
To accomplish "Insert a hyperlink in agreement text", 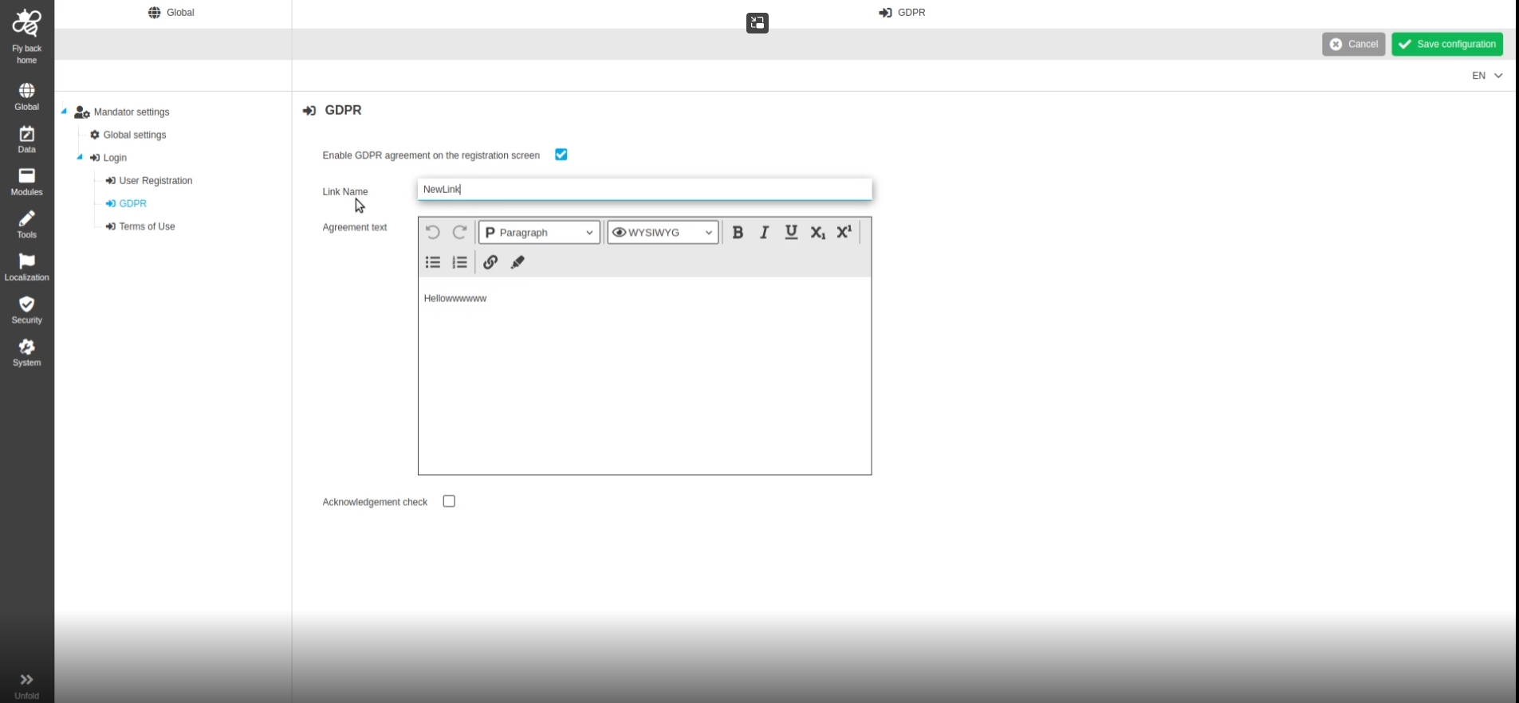I will coord(490,262).
